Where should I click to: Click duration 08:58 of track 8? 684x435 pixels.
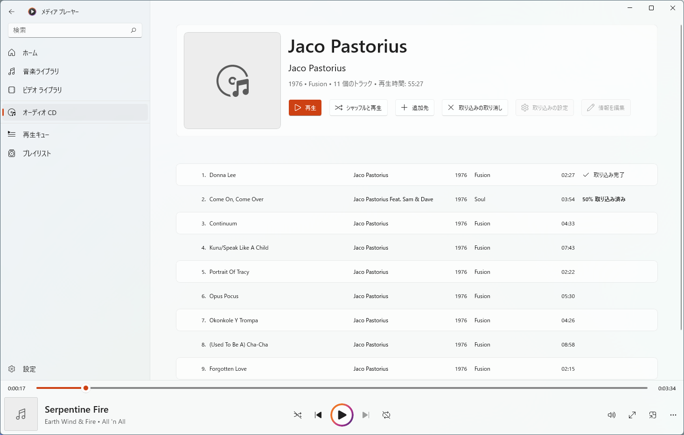568,345
